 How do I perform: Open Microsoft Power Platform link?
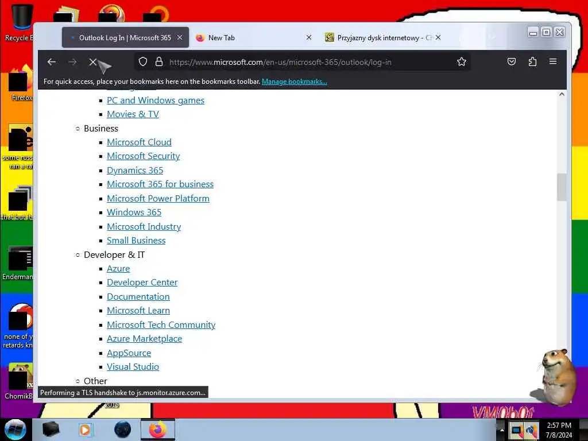(x=158, y=198)
